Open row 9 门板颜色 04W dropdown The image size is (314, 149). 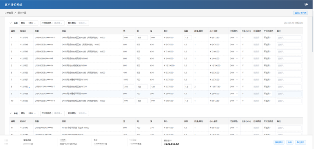pyautogui.click(x=234, y=93)
